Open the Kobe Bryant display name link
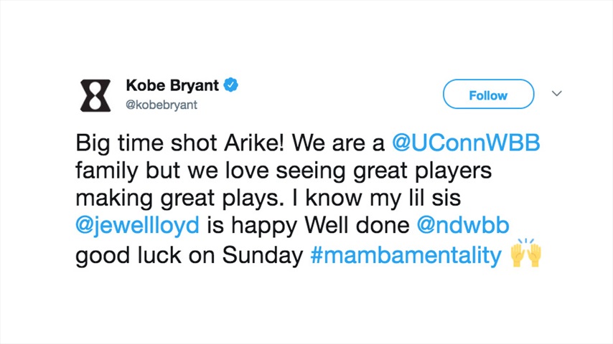 [172, 85]
